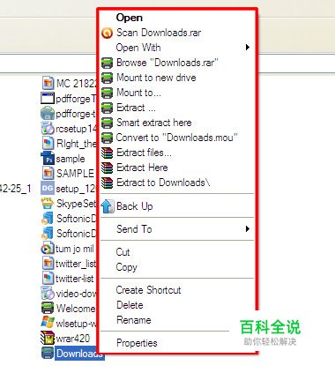Screen dimensions: 335x373
Task: Click the SkypeSet installer icon
Action: 48,204
